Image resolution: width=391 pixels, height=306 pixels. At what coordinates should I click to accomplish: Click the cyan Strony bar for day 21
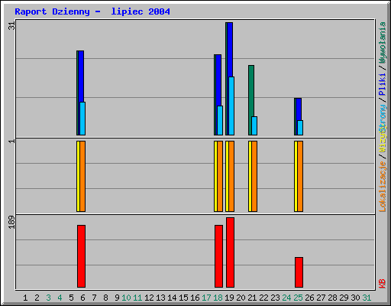point(254,125)
